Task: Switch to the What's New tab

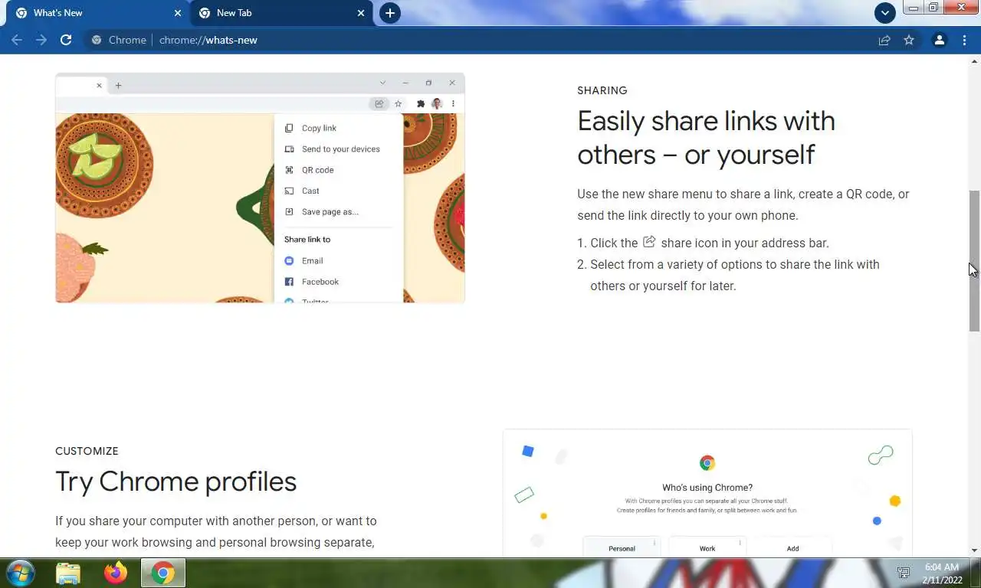Action: click(98, 13)
